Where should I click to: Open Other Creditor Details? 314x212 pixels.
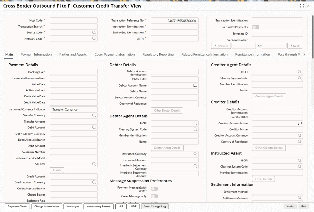[x=269, y=148]
